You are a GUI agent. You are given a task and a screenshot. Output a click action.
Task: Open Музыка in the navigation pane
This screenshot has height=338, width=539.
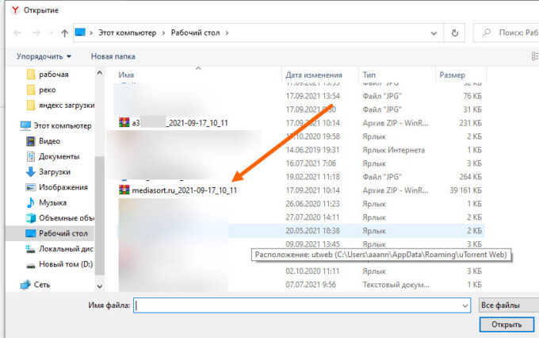pos(52,202)
